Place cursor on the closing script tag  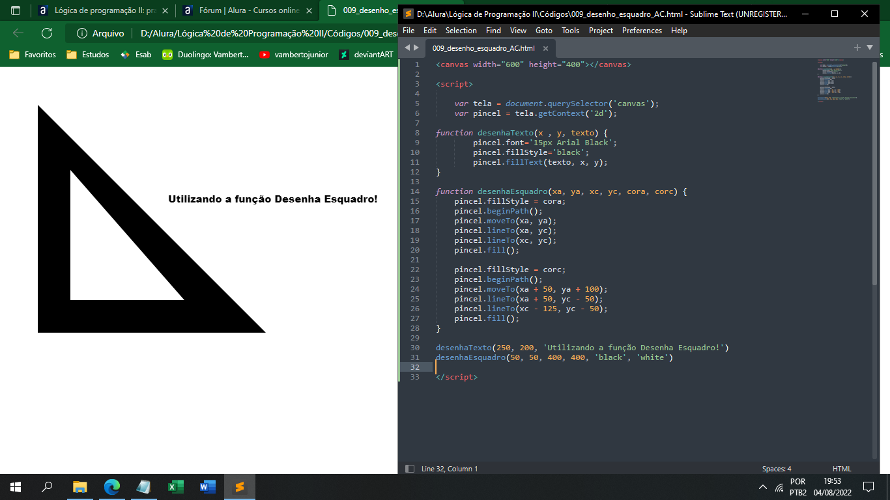point(456,377)
